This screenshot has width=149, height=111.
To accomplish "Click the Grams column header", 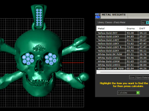I will tap(132, 28).
